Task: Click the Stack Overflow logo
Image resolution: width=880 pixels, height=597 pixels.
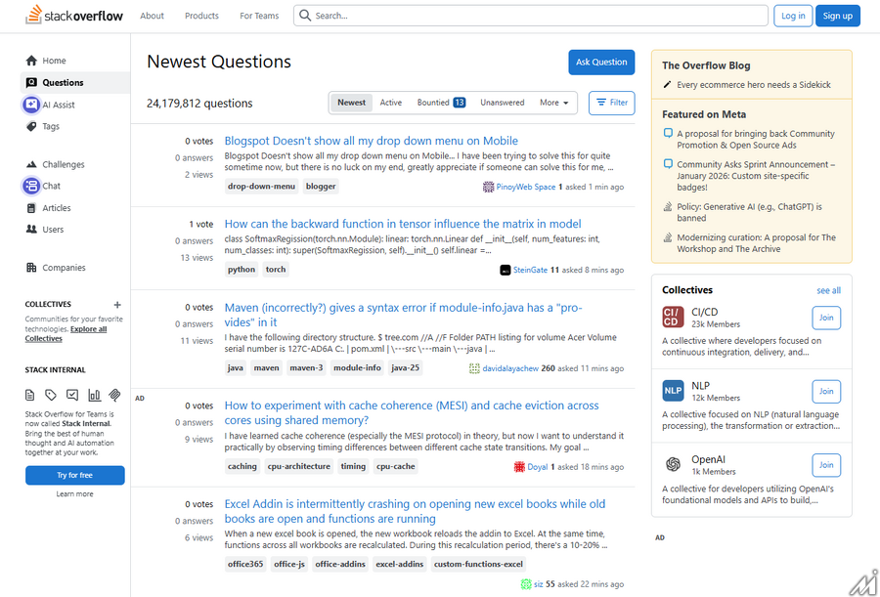Action: pyautogui.click(x=72, y=15)
